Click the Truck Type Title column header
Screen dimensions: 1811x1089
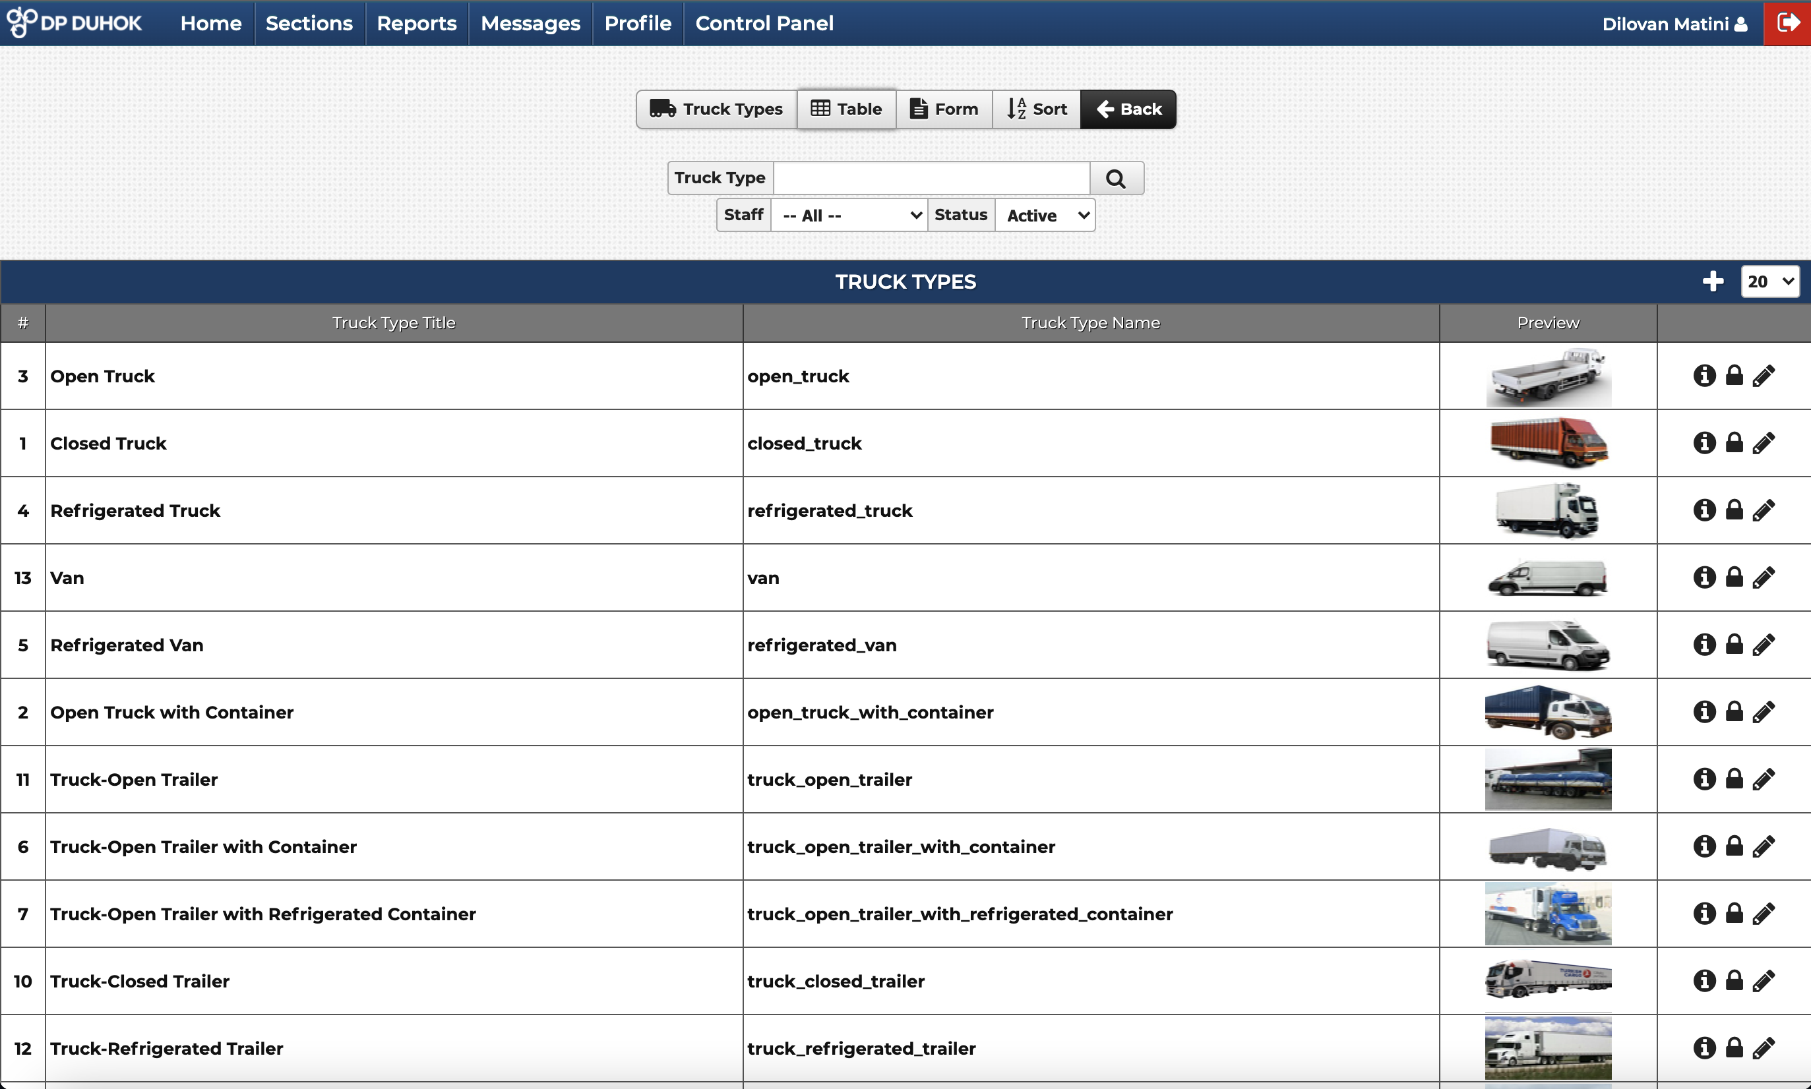coord(394,323)
